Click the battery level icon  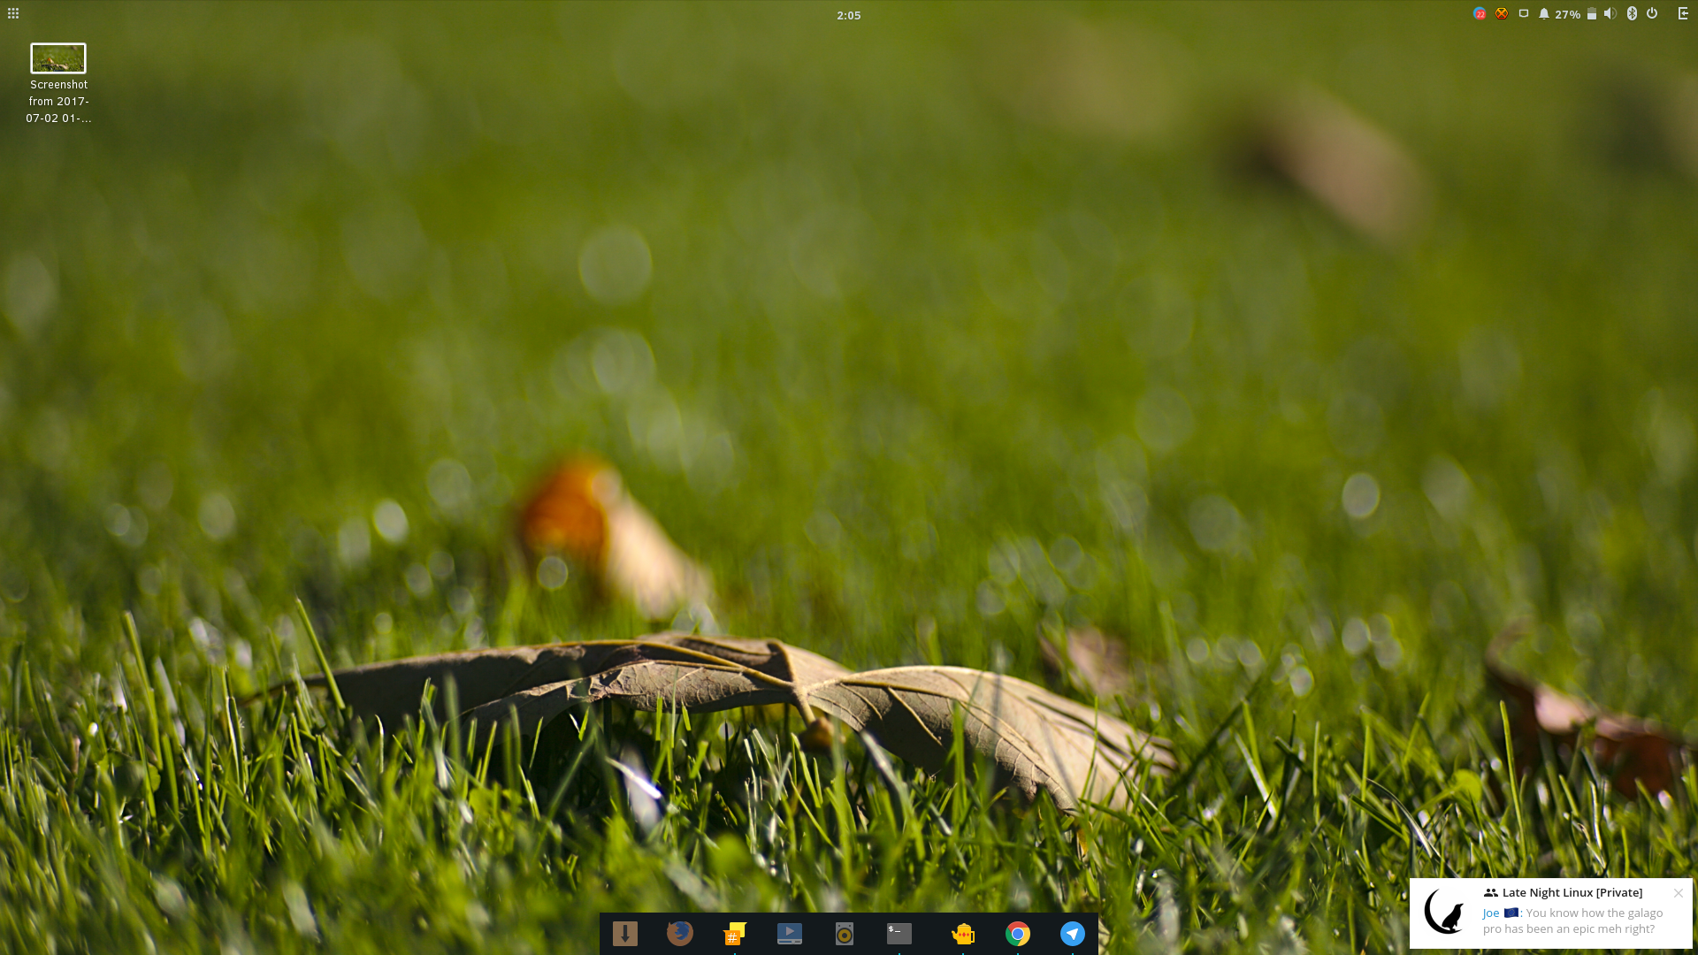click(1592, 14)
